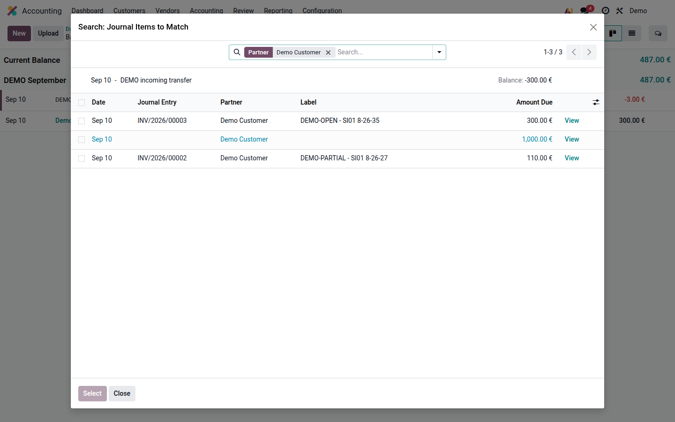The height and width of the screenshot is (422, 675).
Task: Go to next page of results
Action: pyautogui.click(x=589, y=52)
